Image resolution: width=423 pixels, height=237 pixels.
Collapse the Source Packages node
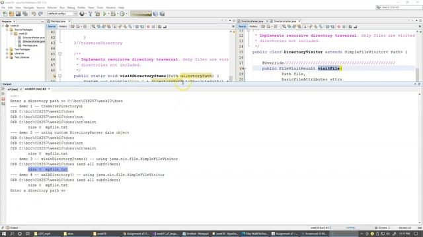click(x=7, y=30)
